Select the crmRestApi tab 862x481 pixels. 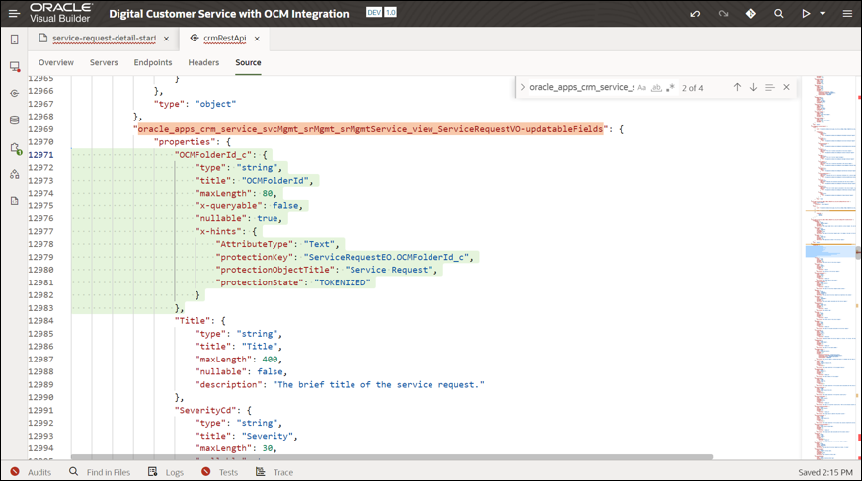pos(224,38)
